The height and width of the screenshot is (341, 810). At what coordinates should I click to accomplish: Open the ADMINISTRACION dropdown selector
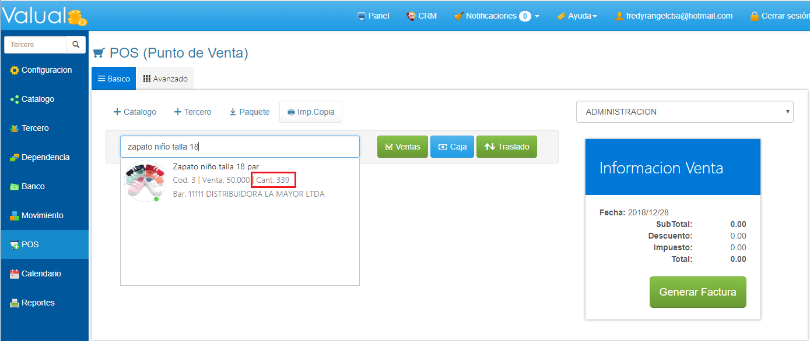(684, 112)
